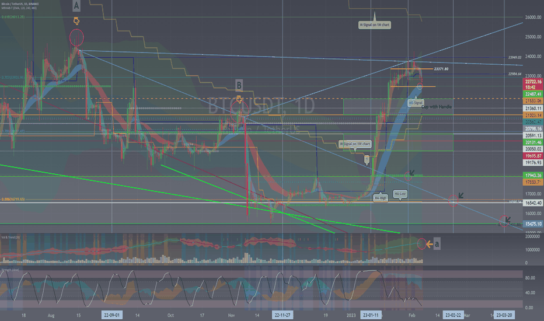Select the B text label box
This screenshot has width=544, height=321.
pos(239,85)
